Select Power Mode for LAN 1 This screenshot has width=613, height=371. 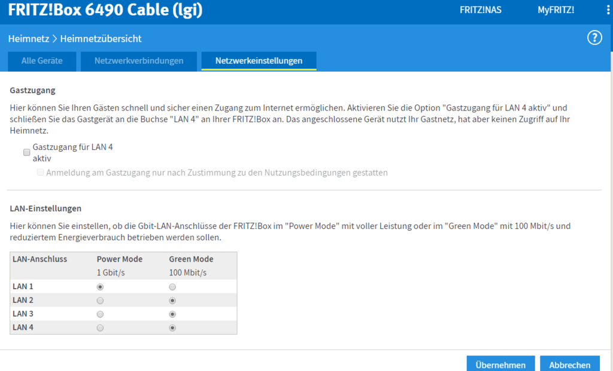point(100,287)
